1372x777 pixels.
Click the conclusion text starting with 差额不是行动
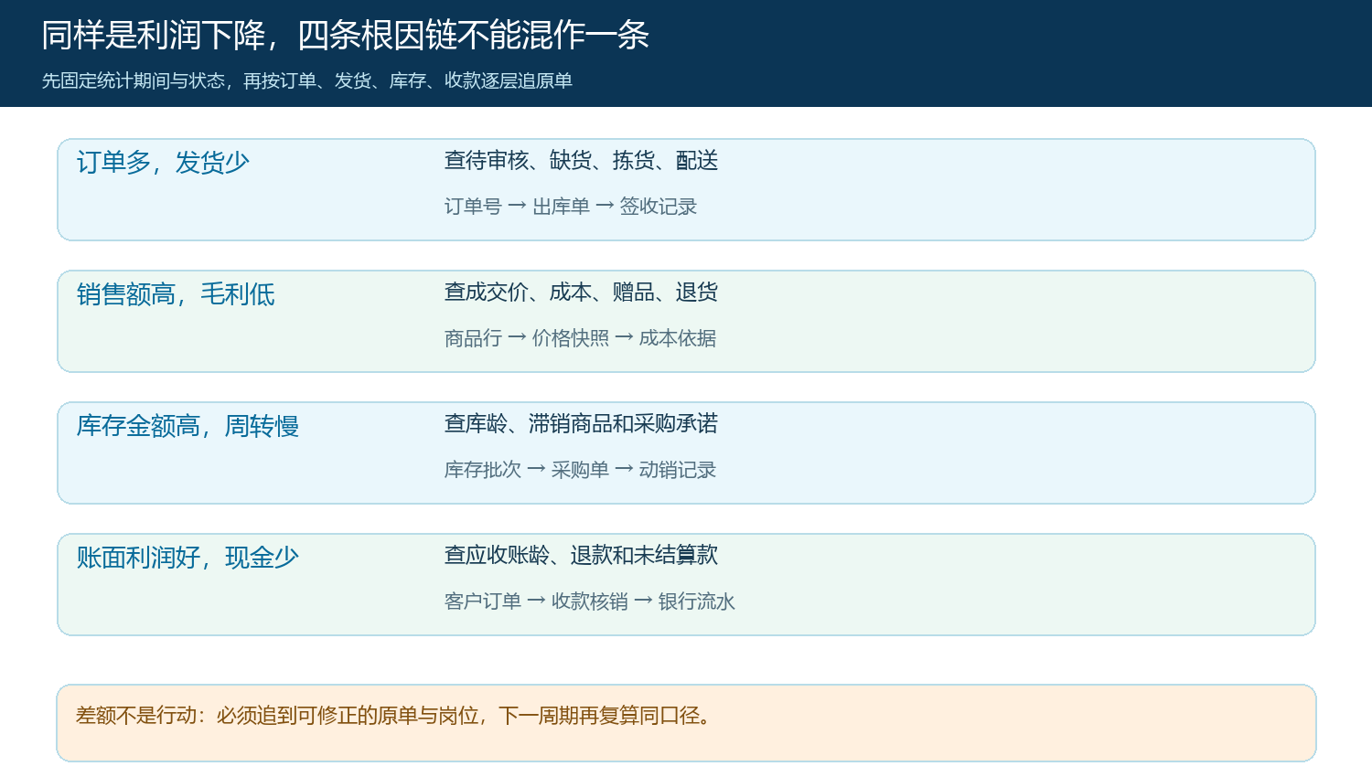tap(394, 716)
